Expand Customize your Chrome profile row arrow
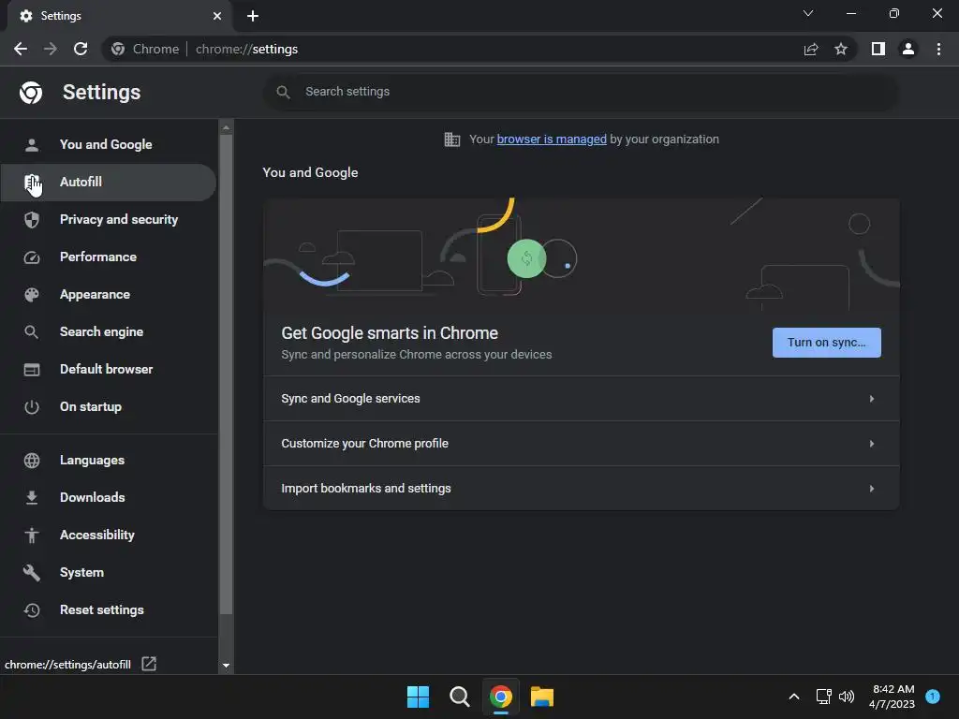This screenshot has height=719, width=959. [872, 443]
